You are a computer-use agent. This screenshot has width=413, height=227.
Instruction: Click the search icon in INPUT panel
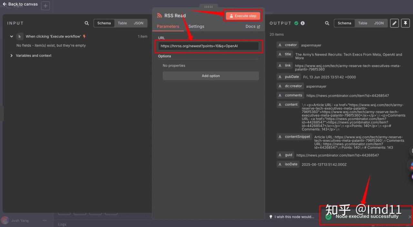coord(86,23)
